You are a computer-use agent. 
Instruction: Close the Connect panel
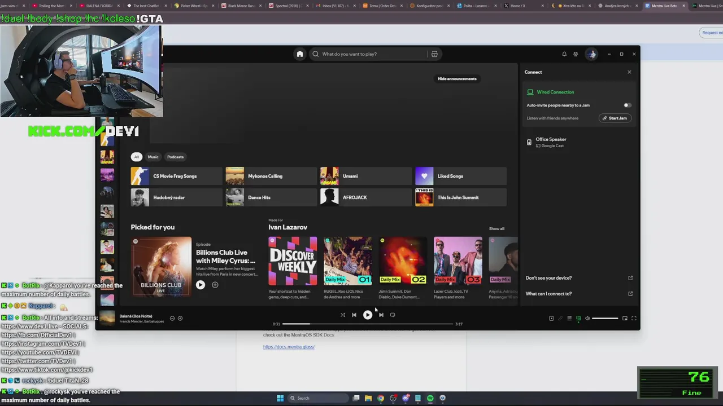[x=629, y=72]
